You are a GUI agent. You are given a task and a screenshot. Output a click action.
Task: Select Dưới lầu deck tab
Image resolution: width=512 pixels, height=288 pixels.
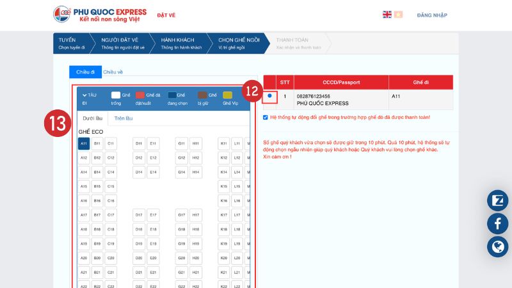click(92, 118)
